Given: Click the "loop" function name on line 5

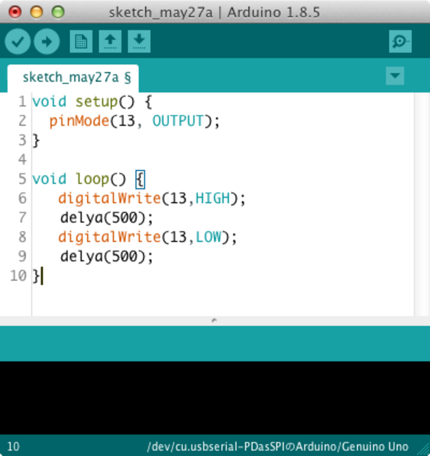Looking at the screenshot, I should 93,179.
